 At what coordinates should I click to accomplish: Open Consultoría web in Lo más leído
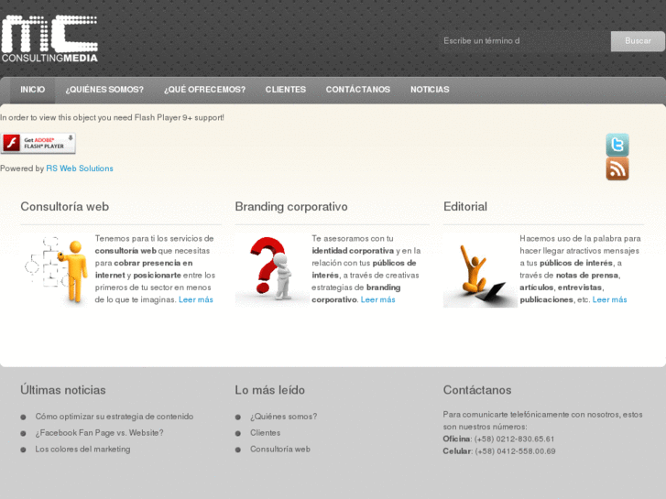[280, 449]
